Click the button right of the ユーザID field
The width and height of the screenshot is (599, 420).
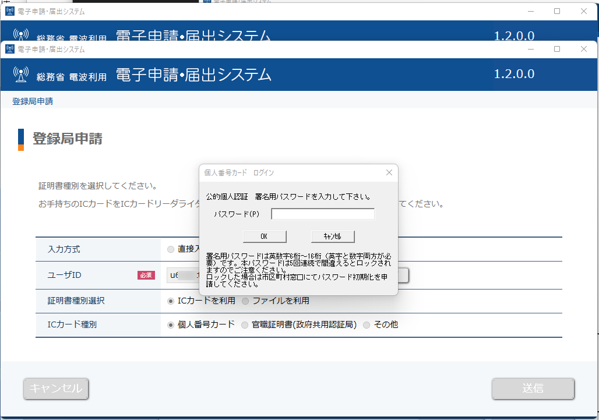coord(403,276)
